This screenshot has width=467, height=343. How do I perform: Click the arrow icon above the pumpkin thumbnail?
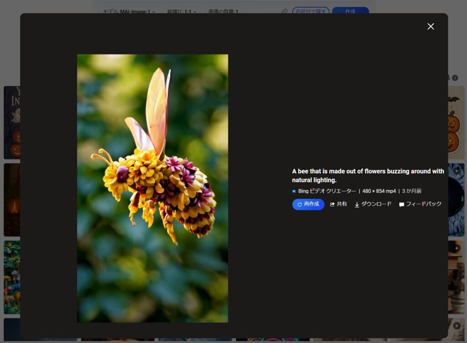pos(455,78)
